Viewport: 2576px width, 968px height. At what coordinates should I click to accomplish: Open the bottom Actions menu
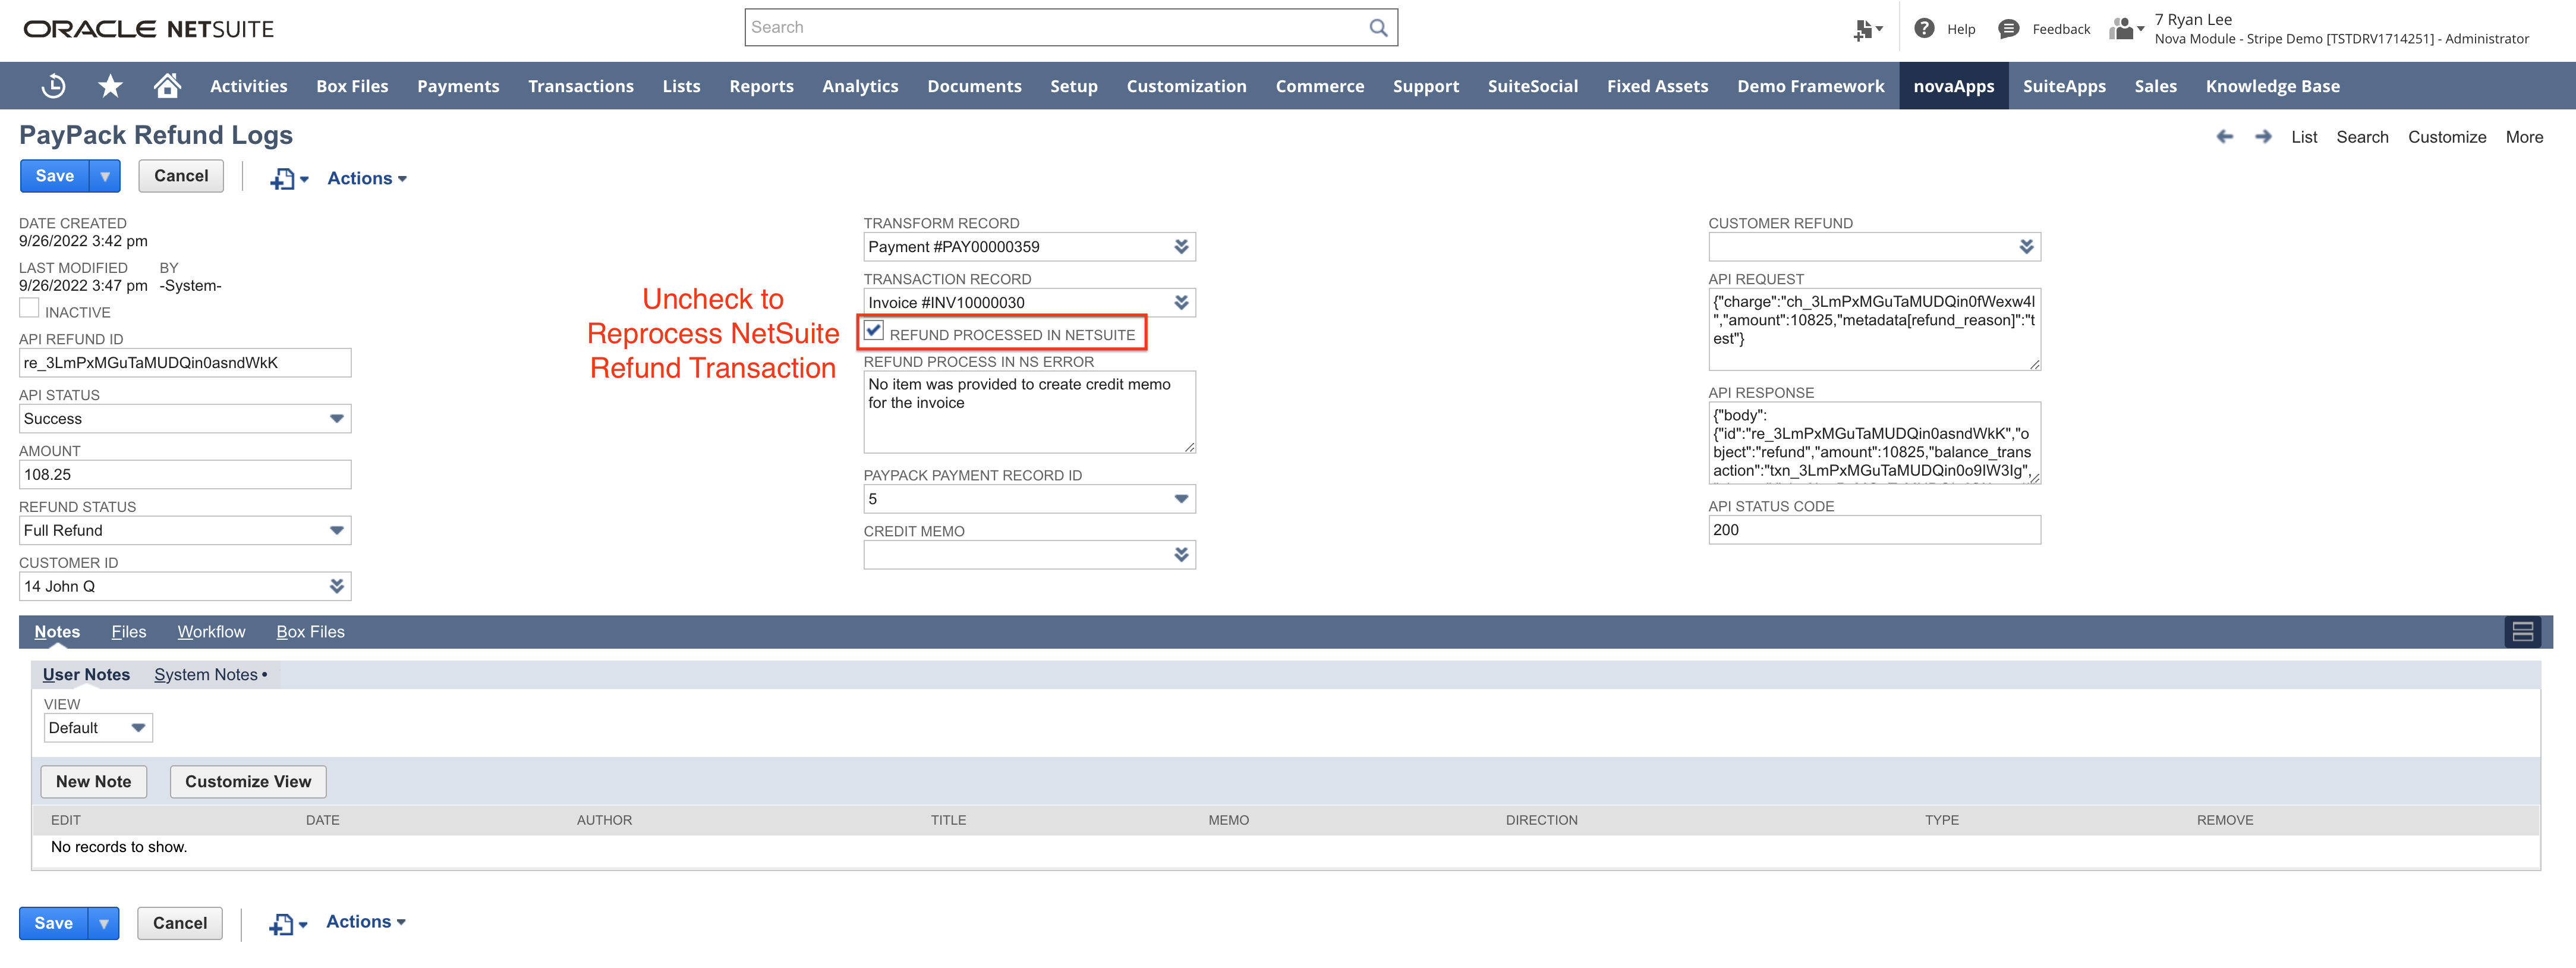tap(366, 922)
